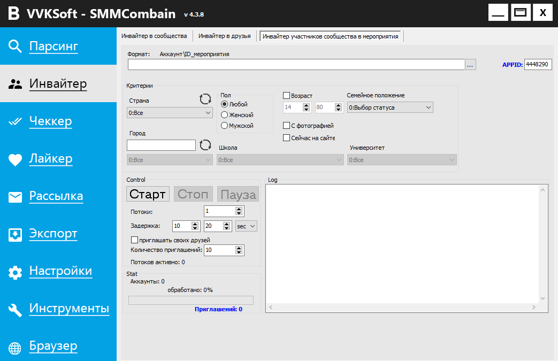The image size is (558, 361).
Task: Open the Инвайтер в друзья tab
Action: (224, 36)
